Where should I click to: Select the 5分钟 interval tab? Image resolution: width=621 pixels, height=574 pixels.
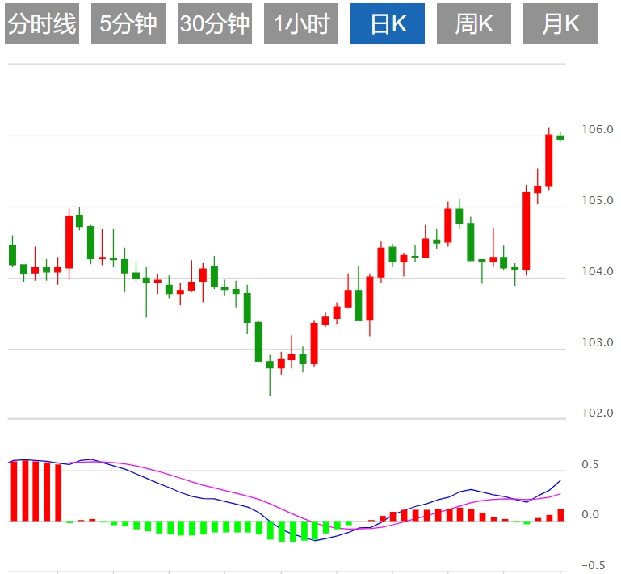click(128, 23)
